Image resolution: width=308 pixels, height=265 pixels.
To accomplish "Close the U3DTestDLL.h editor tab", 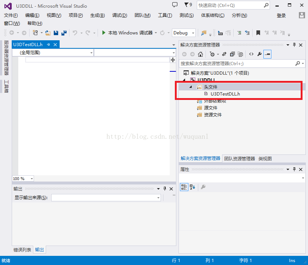I will [x=55, y=45].
